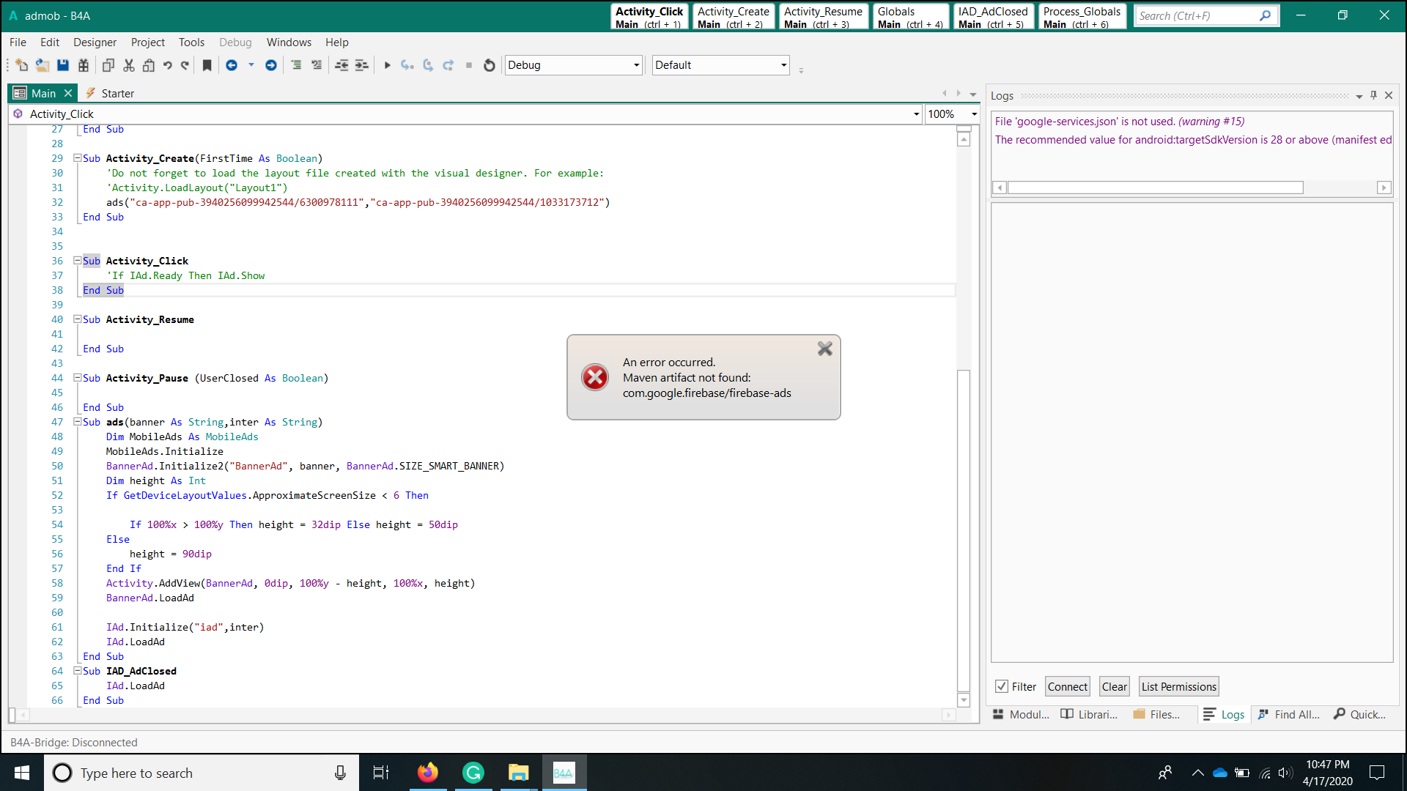Image resolution: width=1407 pixels, height=791 pixels.
Task: Open the 100% zoom dropdown
Action: pyautogui.click(x=974, y=114)
